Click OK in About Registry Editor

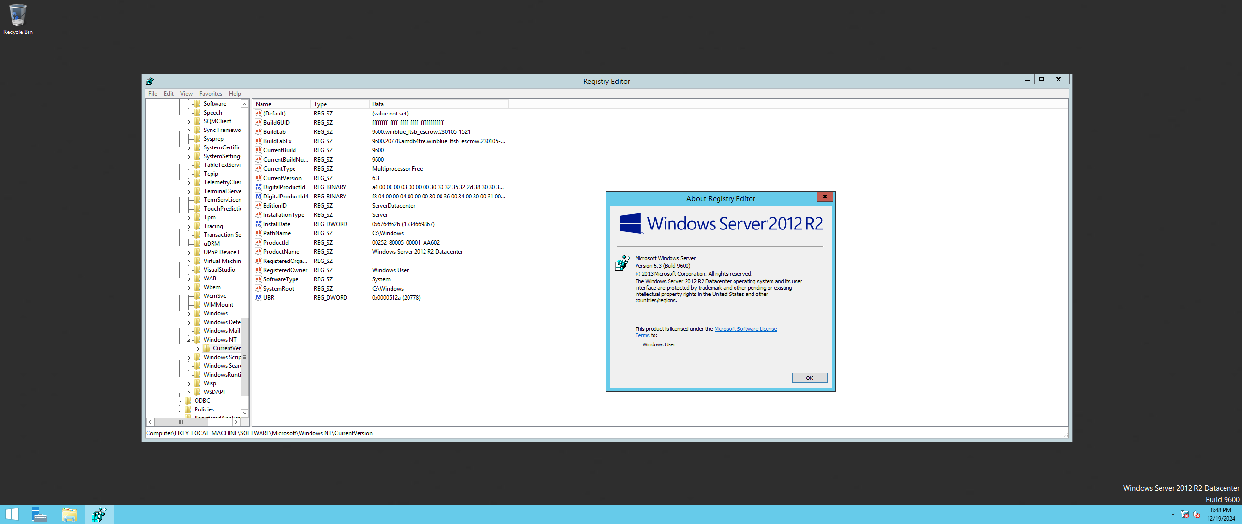[809, 378]
